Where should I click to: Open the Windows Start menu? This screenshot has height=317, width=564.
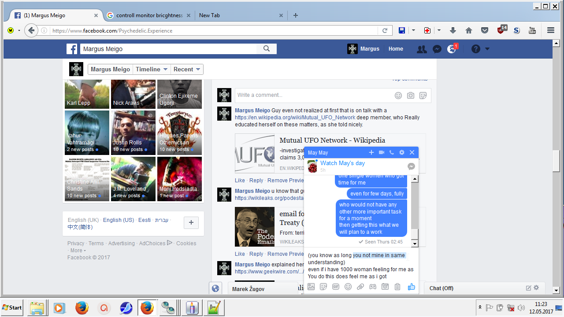pyautogui.click(x=13, y=307)
